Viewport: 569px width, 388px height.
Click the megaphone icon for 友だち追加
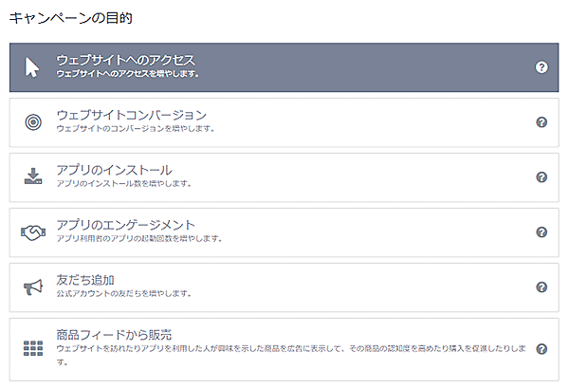[x=33, y=286]
